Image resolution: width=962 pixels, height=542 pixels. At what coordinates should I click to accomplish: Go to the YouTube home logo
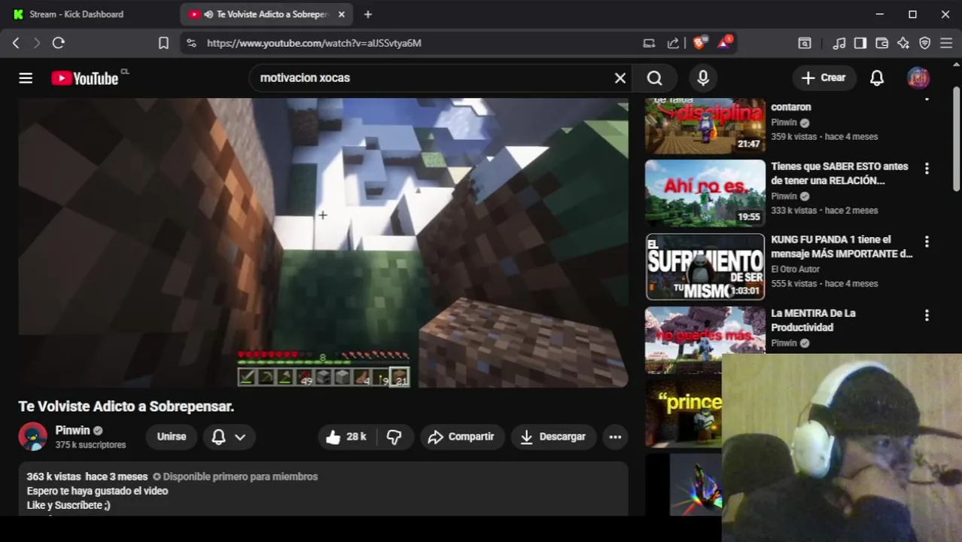tap(85, 78)
